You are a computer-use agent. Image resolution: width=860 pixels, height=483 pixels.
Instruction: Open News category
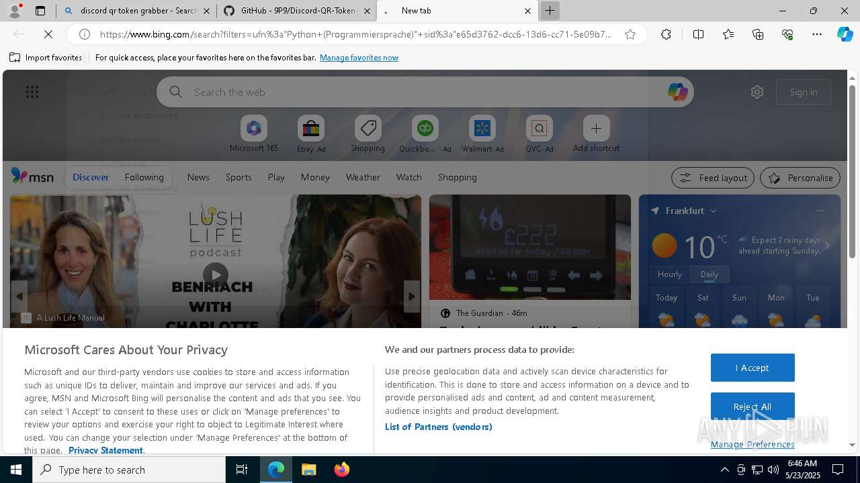[x=198, y=177]
